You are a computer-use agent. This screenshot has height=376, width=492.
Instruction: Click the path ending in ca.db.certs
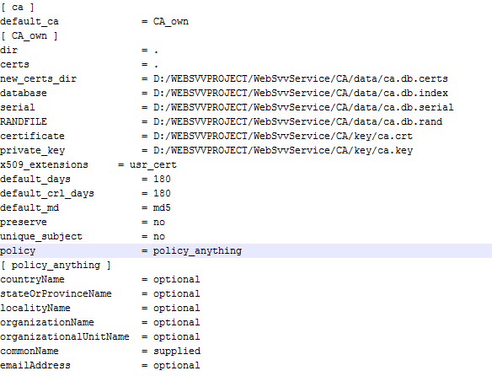[301, 79]
